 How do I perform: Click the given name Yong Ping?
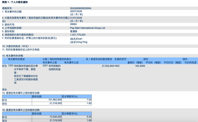coord(79,42)
